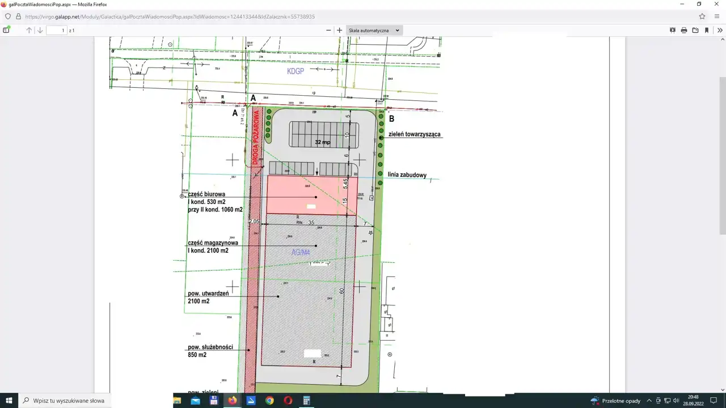Print the PDF document
Viewport: 726px width, 408px height.
click(x=684, y=30)
